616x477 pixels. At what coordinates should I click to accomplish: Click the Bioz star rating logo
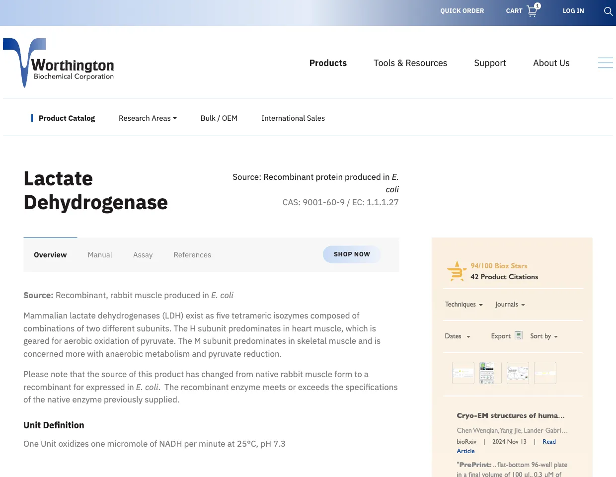456,271
